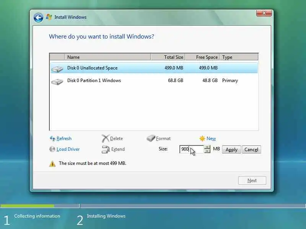Increase size with the up spinner arrow

click(x=207, y=147)
